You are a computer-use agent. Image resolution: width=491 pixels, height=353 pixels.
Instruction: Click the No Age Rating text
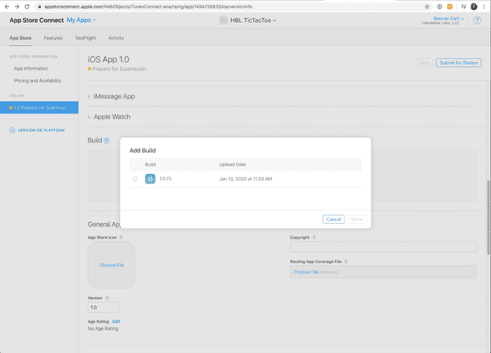103,329
